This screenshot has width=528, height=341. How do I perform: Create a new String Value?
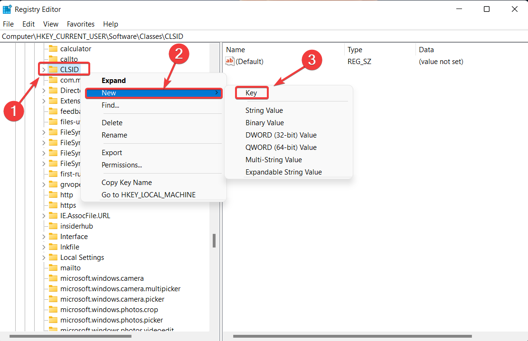[264, 111]
